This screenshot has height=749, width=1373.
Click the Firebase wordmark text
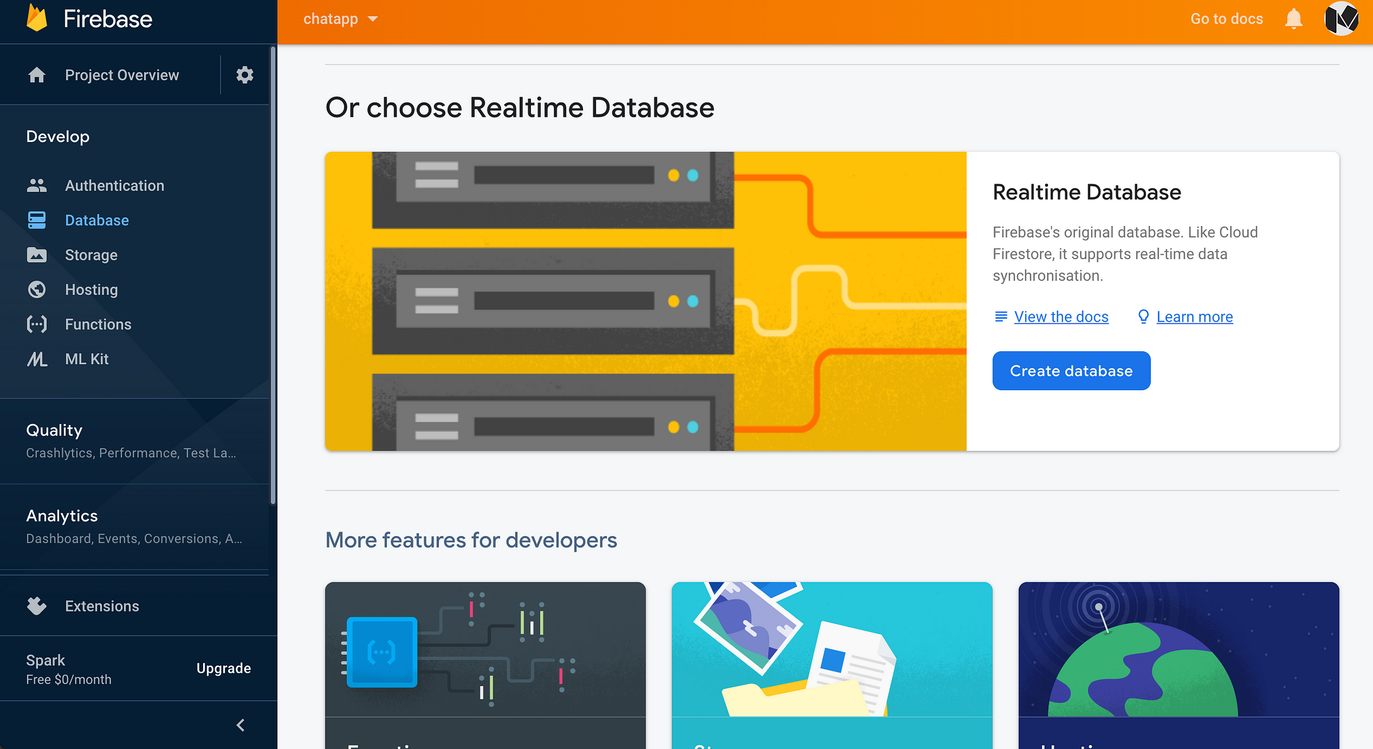pos(108,19)
